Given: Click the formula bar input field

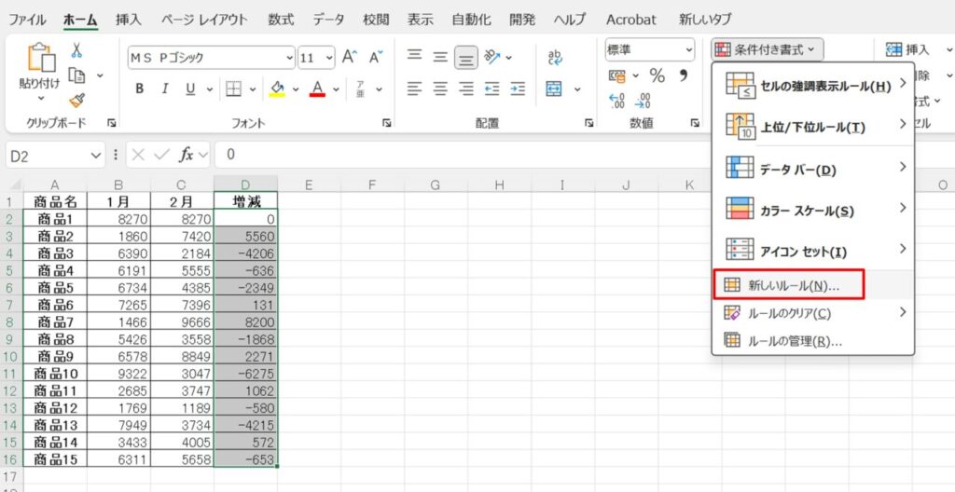Looking at the screenshot, I should [x=585, y=156].
